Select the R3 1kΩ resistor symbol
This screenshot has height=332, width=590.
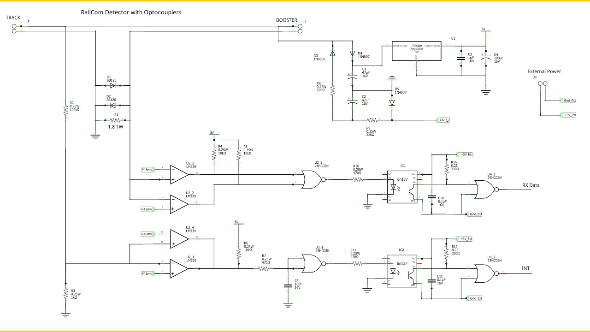[66, 294]
